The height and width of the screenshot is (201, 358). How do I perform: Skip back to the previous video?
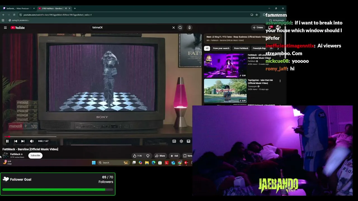[x=16, y=141]
